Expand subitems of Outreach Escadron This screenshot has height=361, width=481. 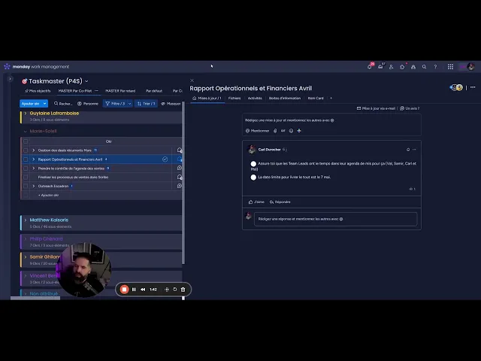click(34, 186)
